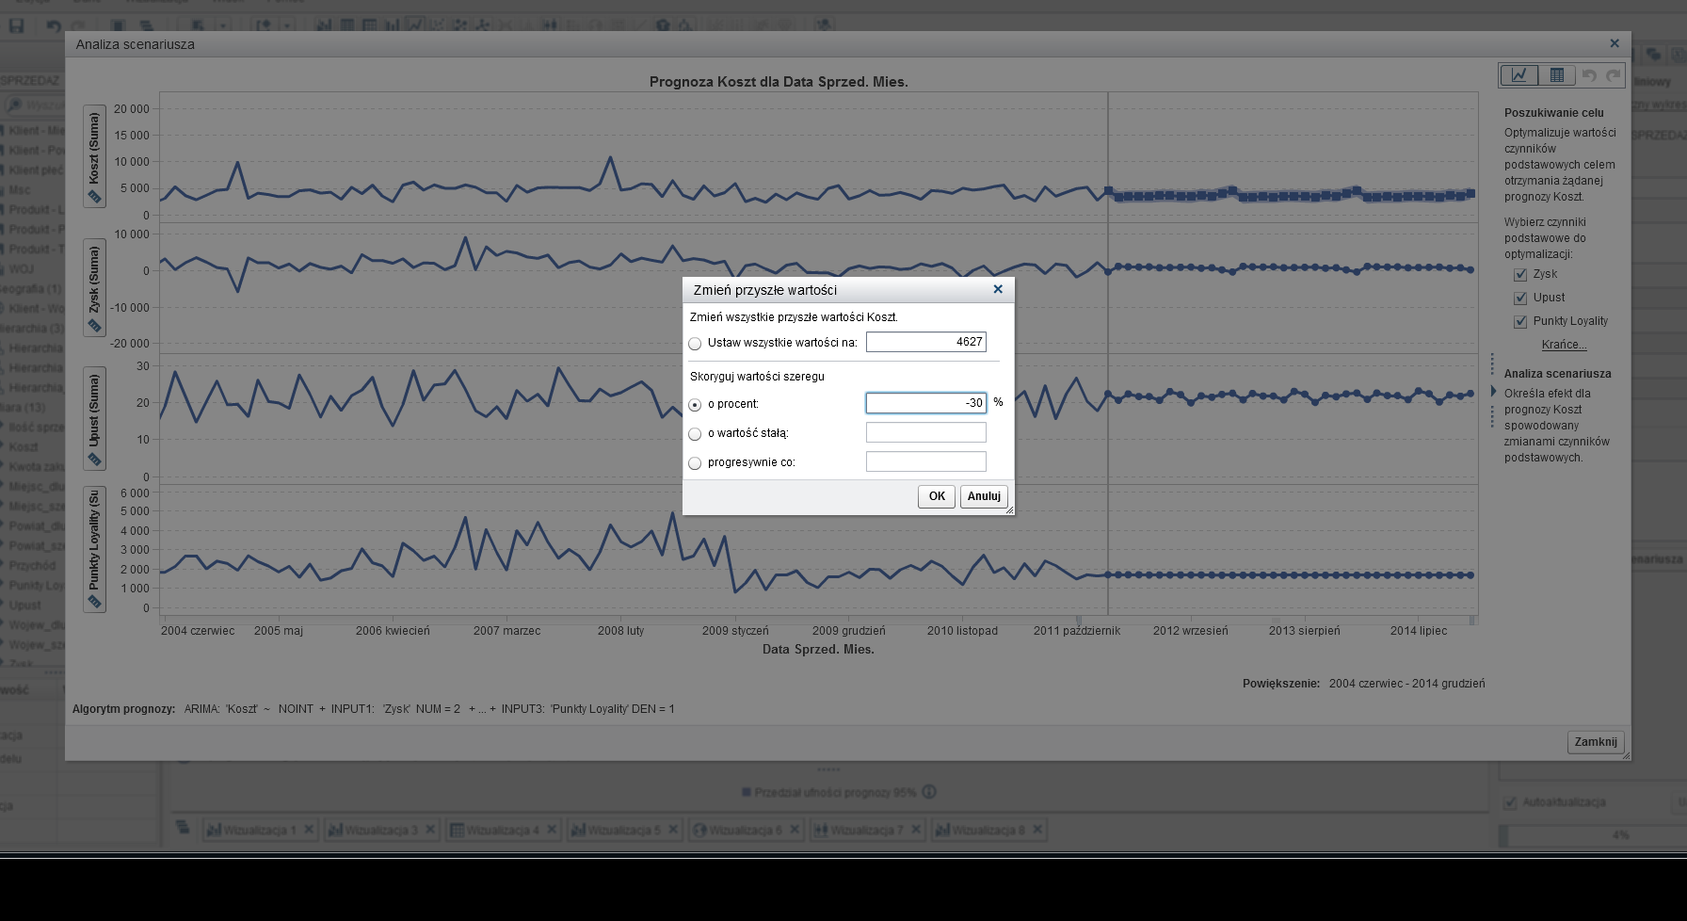The width and height of the screenshot is (1687, 921).
Task: Click the Upust (Suma) axis measure button
Action: 94,418
